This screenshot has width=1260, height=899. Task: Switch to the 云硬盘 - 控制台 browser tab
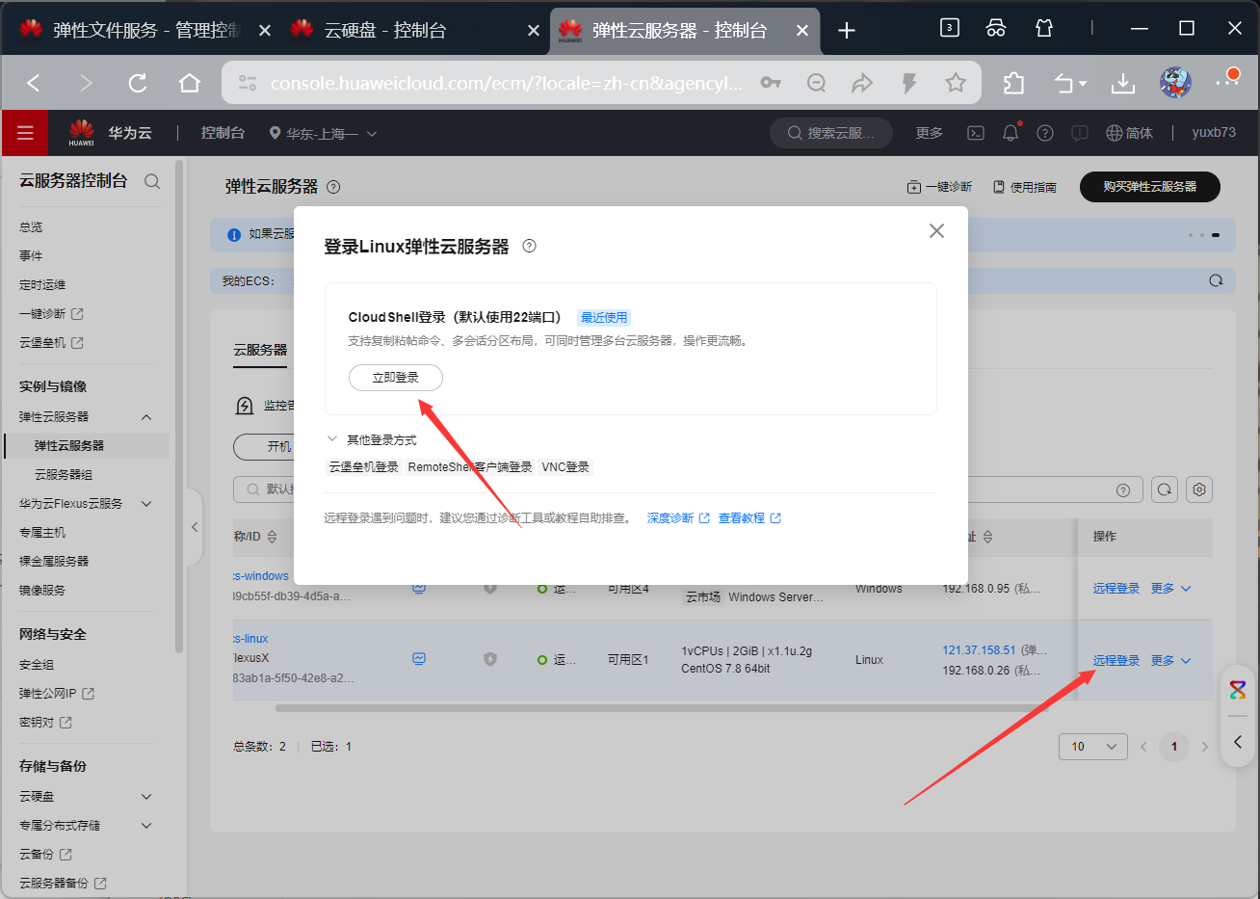[414, 30]
